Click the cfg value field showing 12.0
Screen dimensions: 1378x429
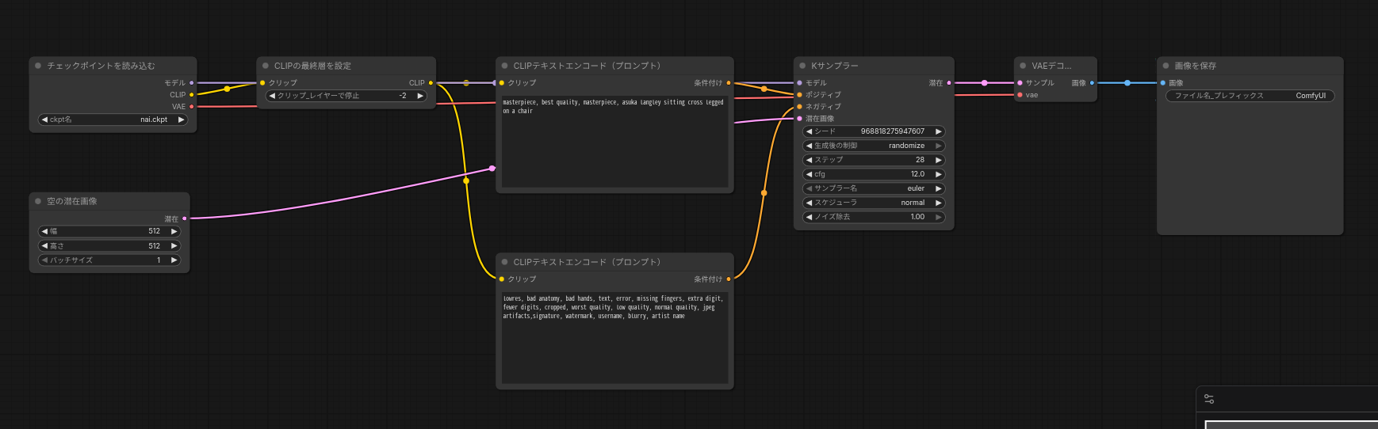874,174
